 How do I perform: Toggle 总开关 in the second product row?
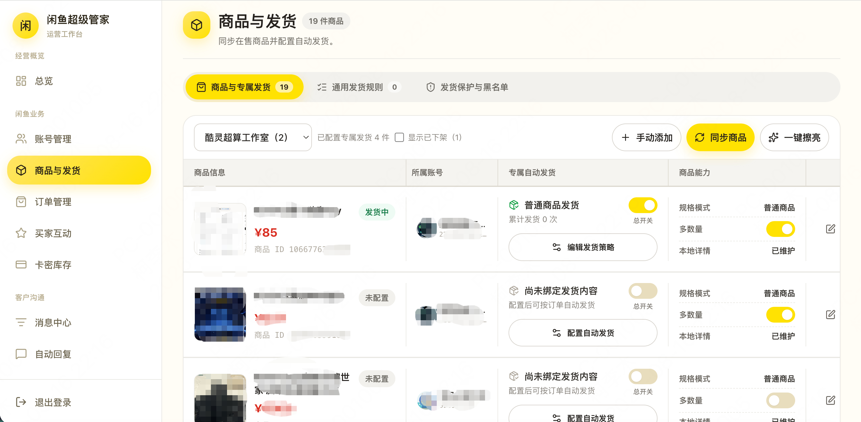click(643, 291)
